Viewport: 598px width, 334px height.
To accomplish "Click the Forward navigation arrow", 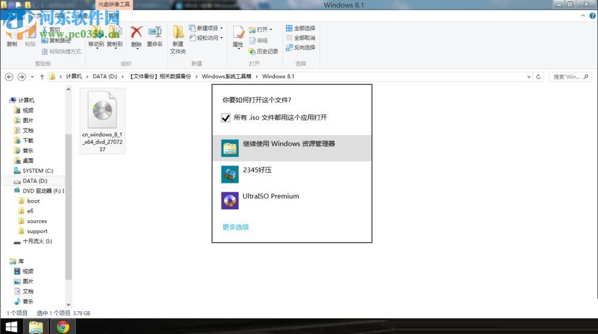I will 21,76.
